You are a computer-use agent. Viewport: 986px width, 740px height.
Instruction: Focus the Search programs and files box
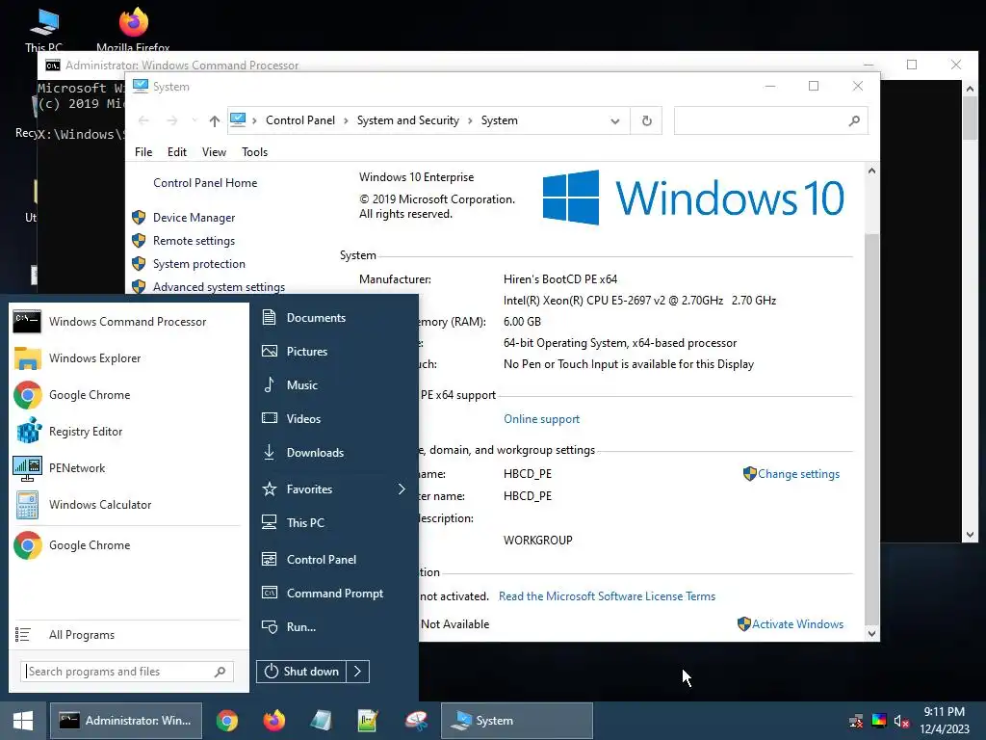click(x=127, y=672)
